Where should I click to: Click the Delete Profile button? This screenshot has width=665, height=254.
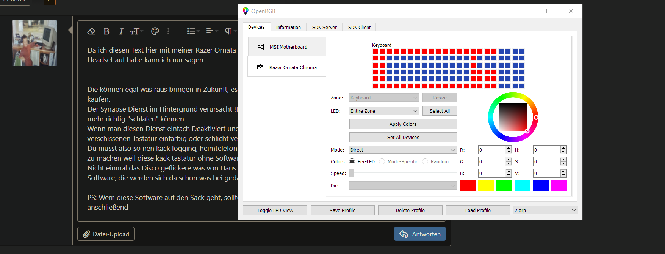pyautogui.click(x=410, y=210)
